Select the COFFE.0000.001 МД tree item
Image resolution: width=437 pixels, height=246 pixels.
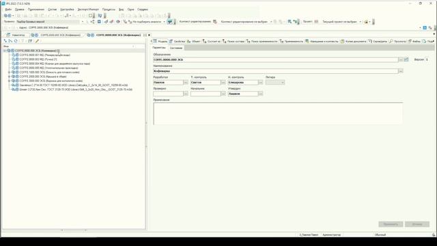[x=44, y=55]
